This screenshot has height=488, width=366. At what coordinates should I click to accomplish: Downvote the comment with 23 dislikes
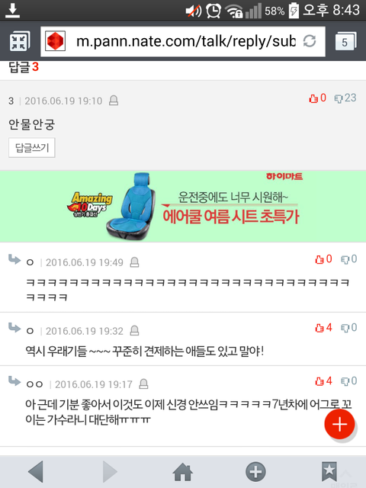point(345,98)
